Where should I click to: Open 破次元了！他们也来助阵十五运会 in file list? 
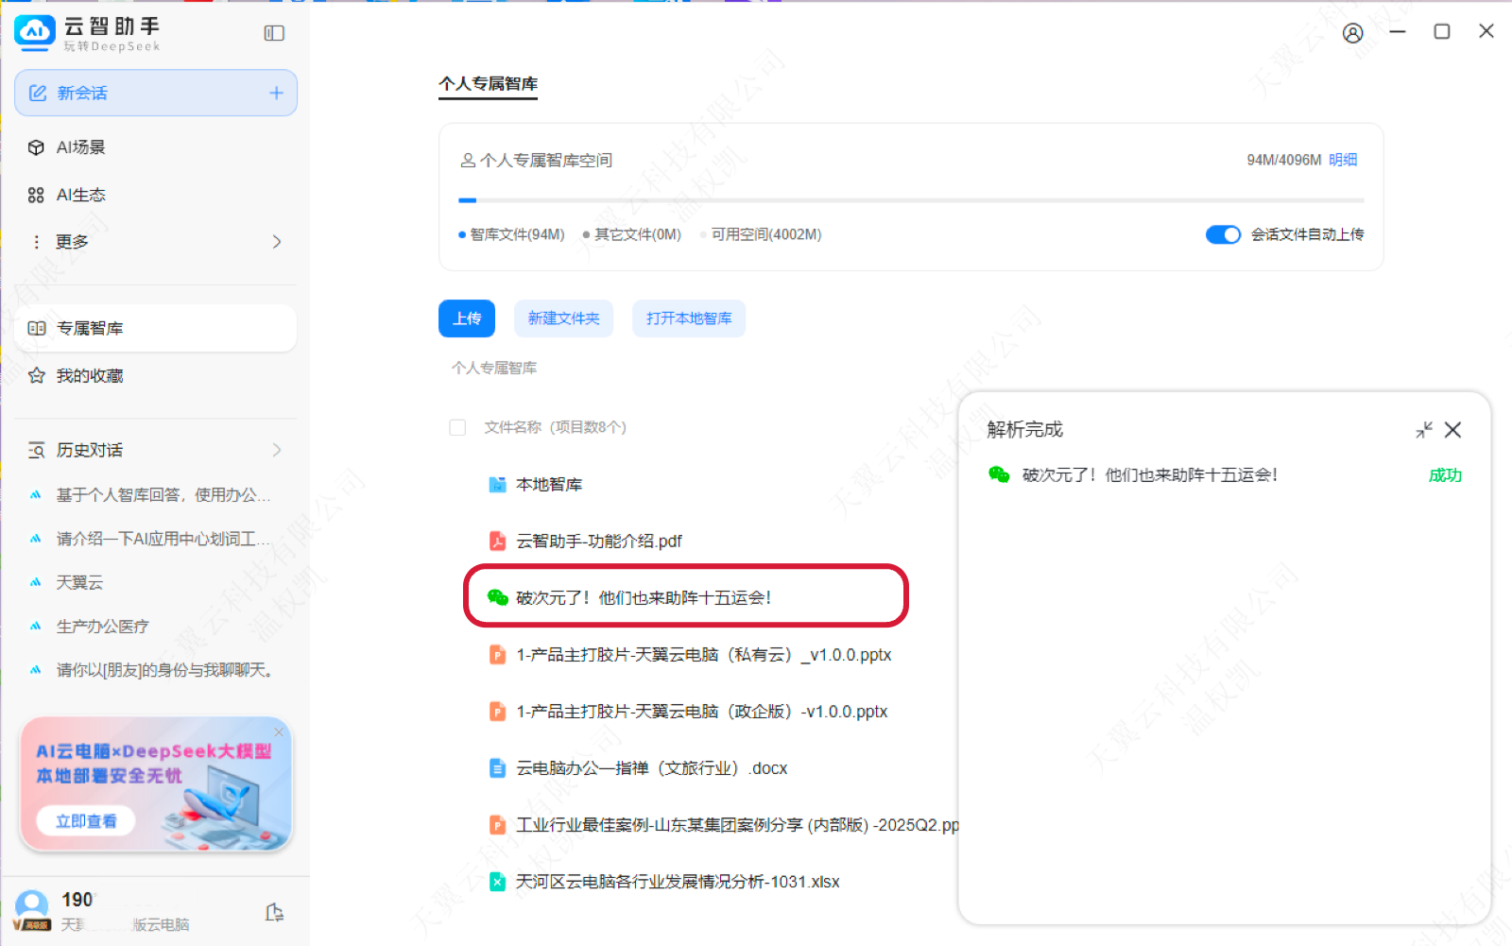pyautogui.click(x=644, y=597)
